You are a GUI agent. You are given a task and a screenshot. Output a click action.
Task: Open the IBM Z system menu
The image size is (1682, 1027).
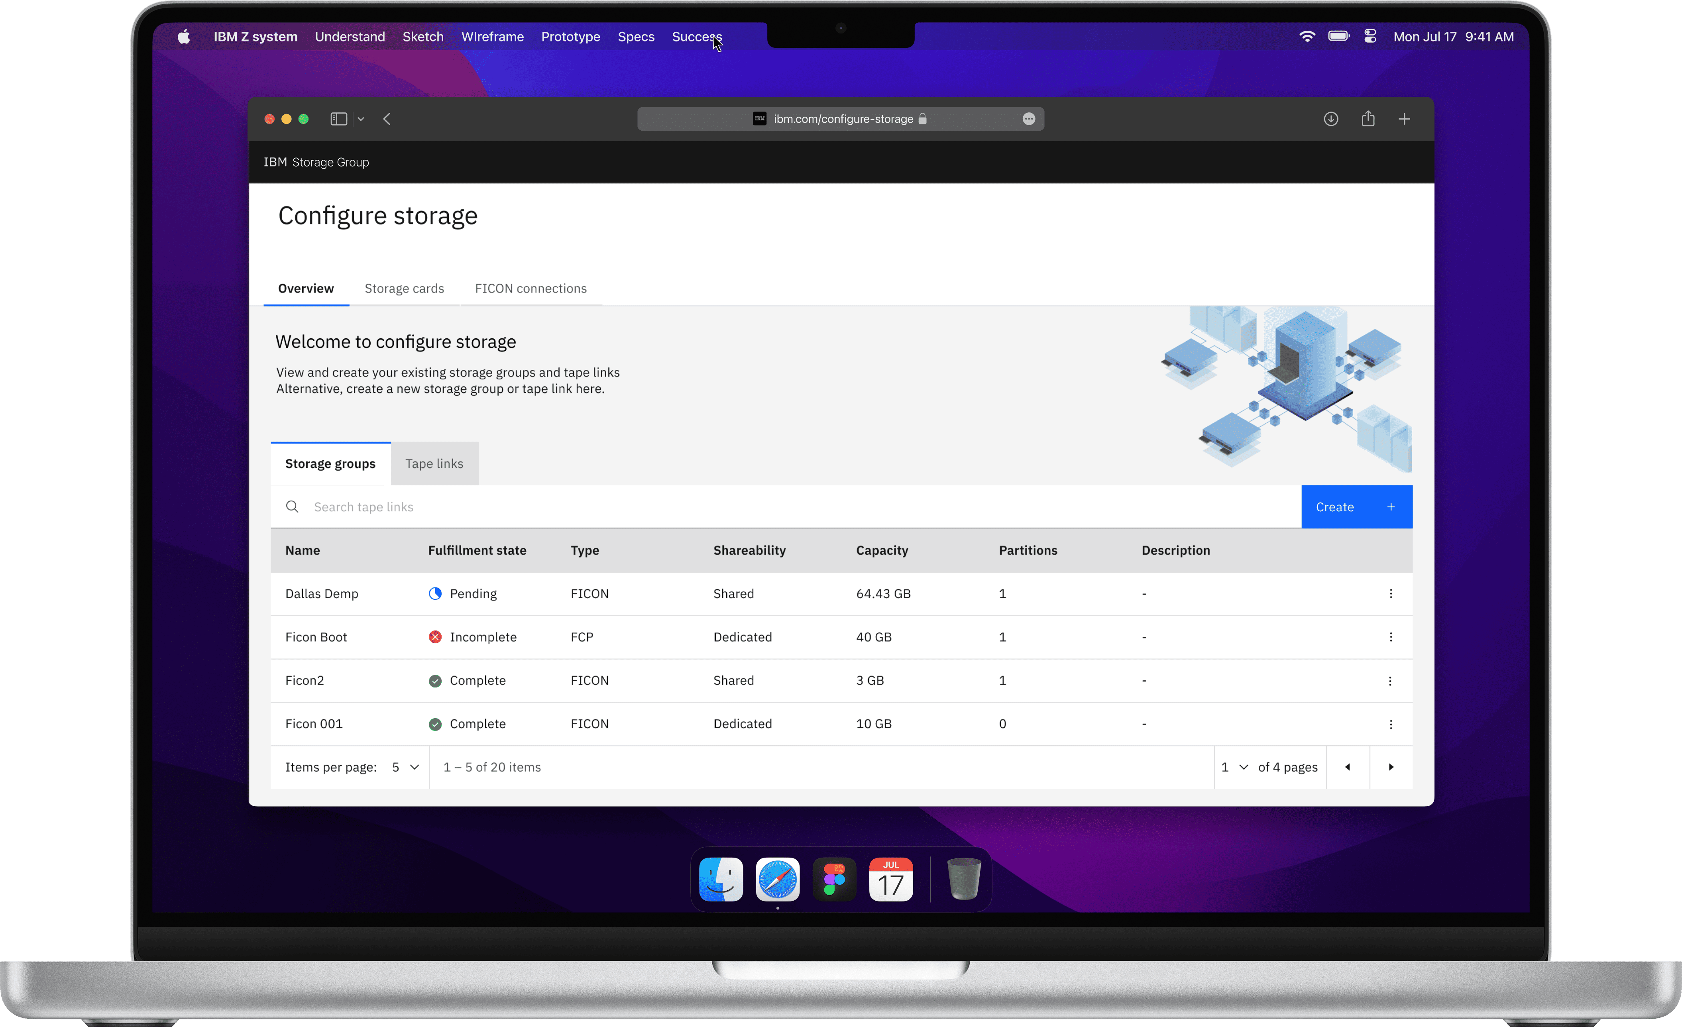pos(255,36)
